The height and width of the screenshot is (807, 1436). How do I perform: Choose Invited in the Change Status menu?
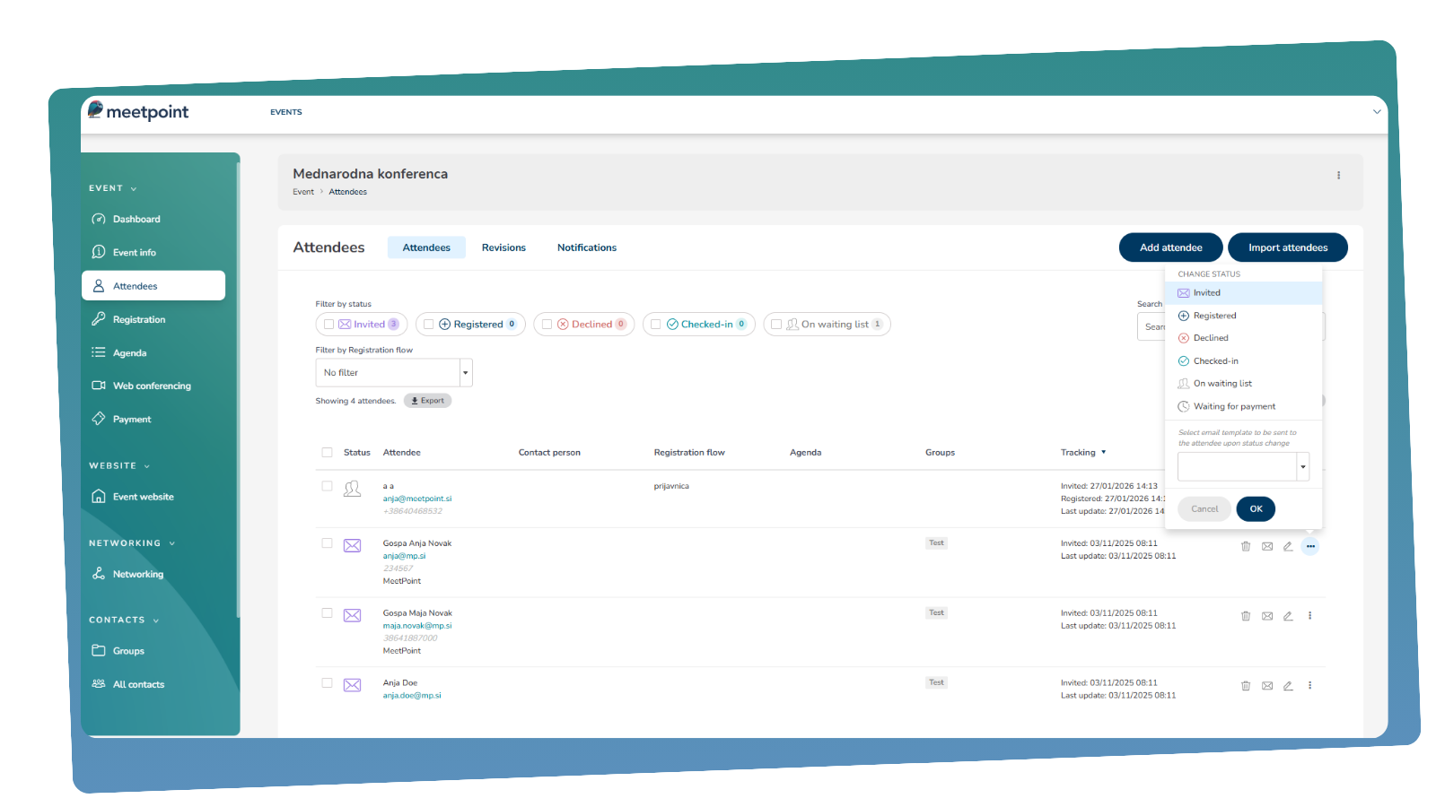pyautogui.click(x=1243, y=293)
